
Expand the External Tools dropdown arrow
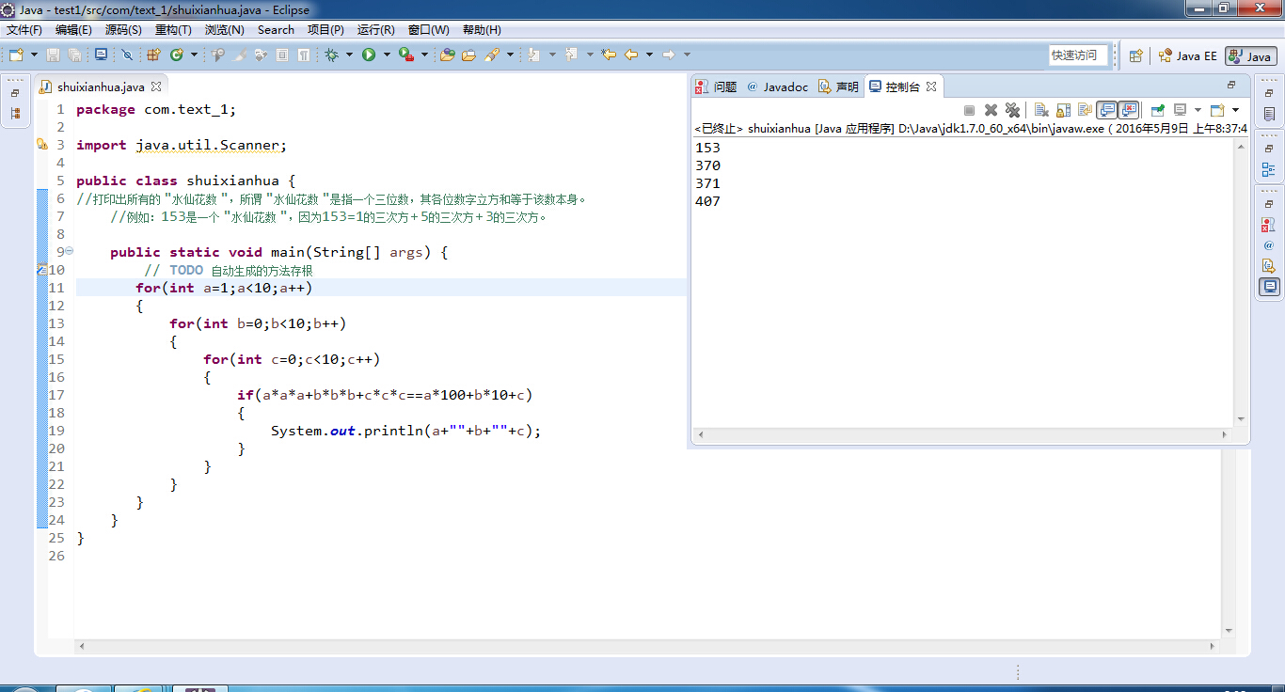click(424, 55)
